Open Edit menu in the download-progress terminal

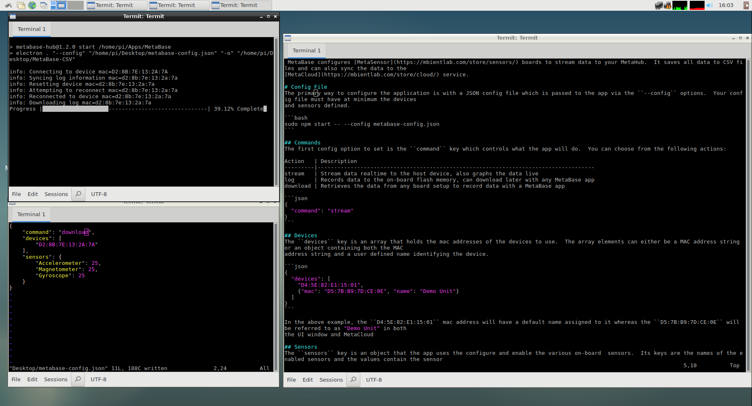point(33,194)
